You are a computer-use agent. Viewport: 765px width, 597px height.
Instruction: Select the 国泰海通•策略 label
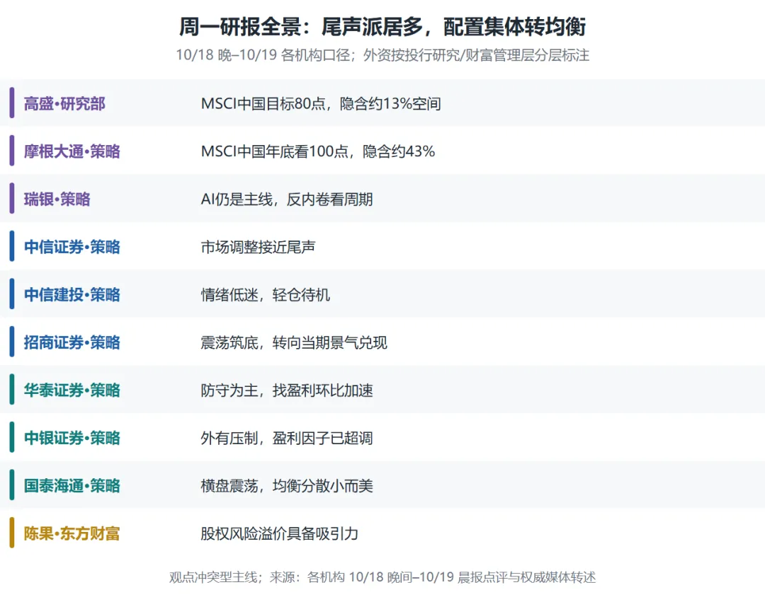click(x=72, y=486)
